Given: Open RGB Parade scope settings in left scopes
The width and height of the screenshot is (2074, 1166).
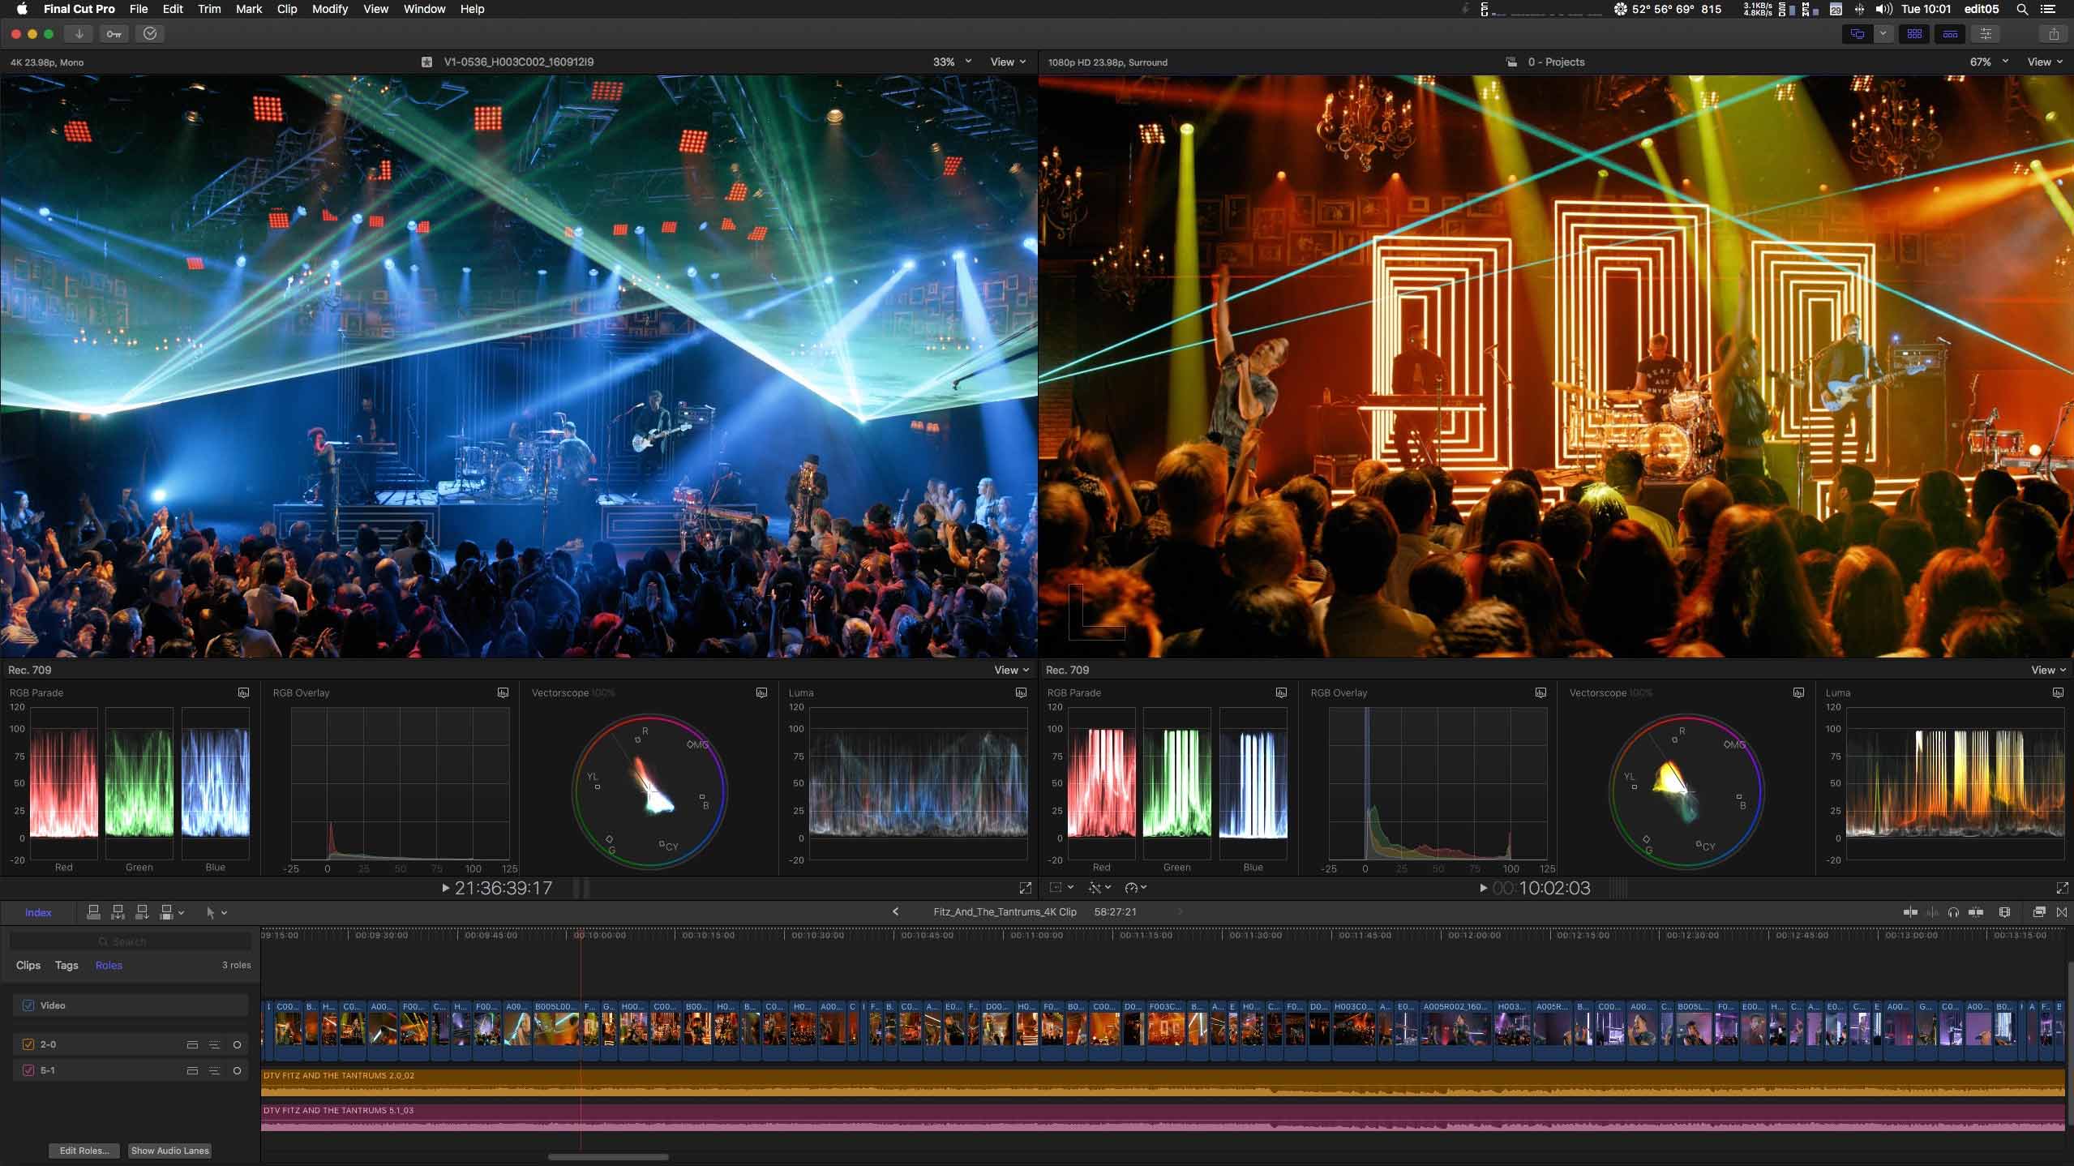Looking at the screenshot, I should 243,692.
